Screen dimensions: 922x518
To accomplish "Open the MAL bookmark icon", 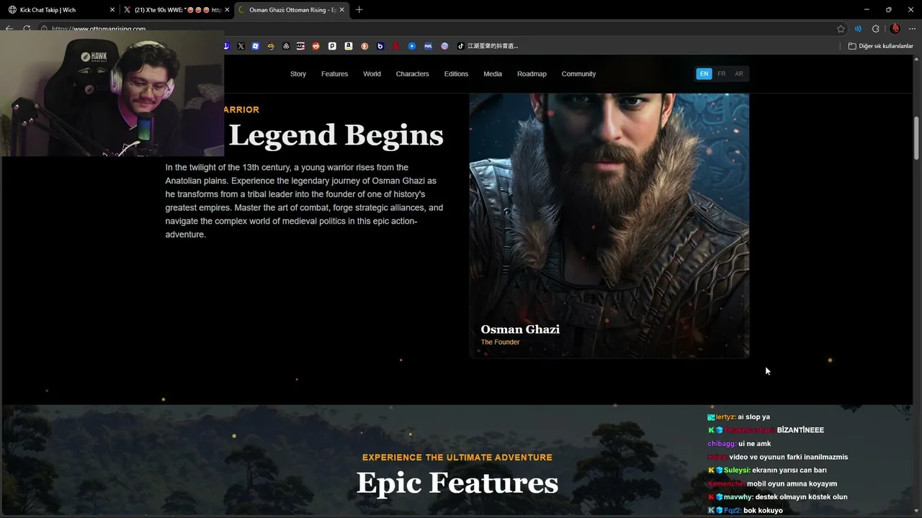I will click(x=428, y=46).
